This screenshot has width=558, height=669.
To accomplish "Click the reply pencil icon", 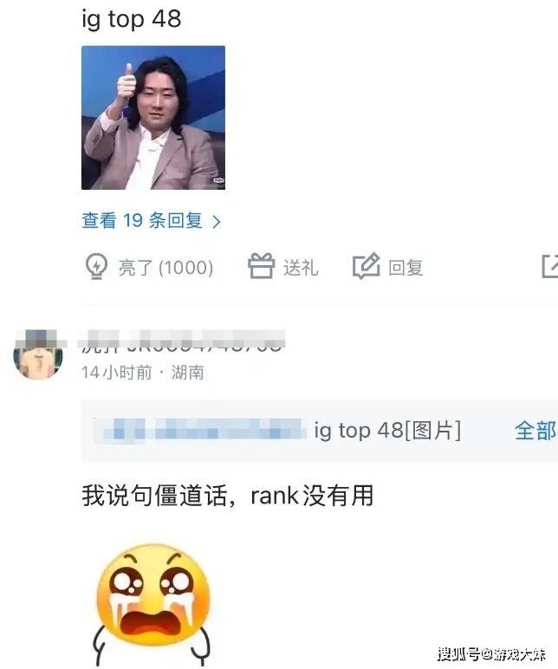I will pyautogui.click(x=366, y=266).
